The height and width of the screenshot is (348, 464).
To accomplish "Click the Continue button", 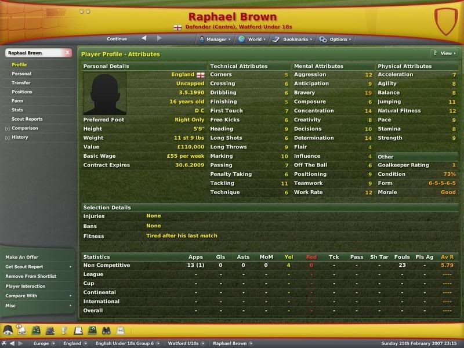I will (117, 39).
